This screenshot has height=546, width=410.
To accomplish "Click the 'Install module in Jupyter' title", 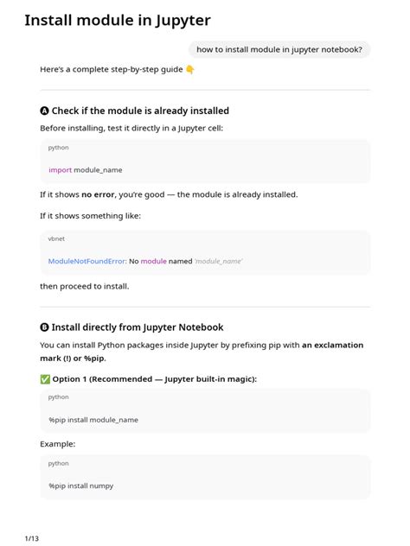I will pos(118,21).
